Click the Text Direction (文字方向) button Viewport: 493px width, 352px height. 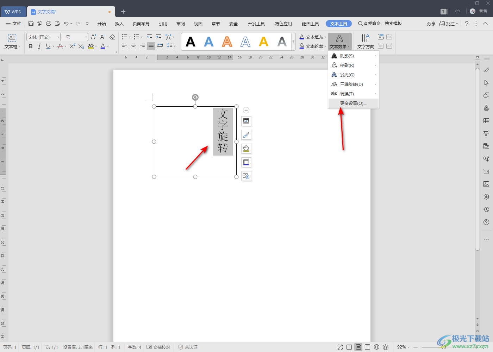point(366,42)
